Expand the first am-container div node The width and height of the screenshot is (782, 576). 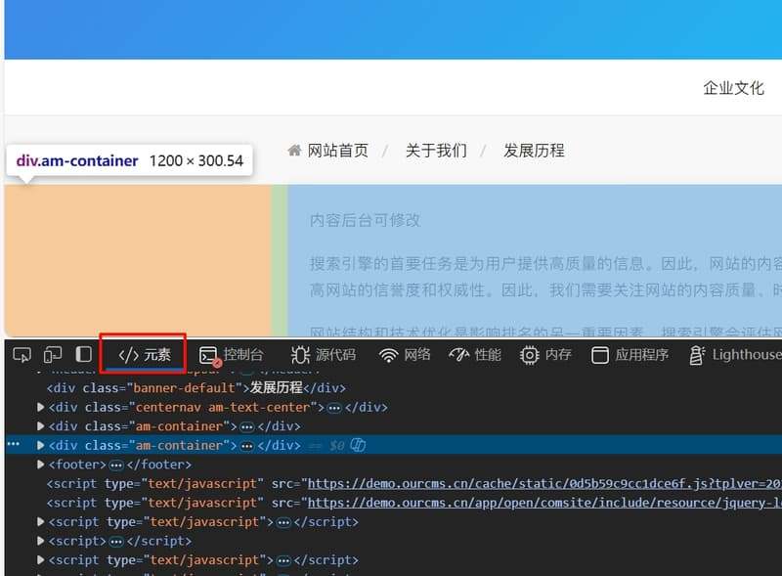coord(41,426)
